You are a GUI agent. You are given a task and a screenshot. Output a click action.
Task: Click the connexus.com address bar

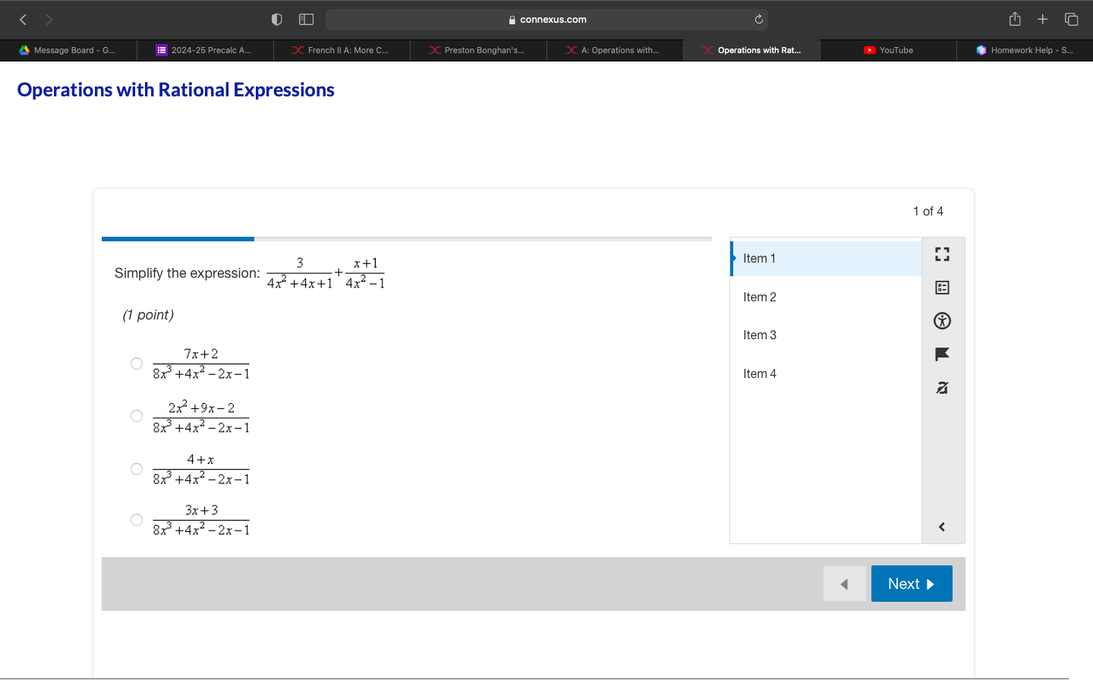point(546,20)
